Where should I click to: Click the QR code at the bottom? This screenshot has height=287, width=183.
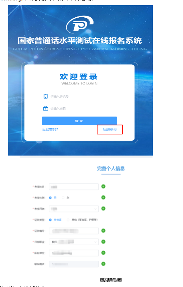coord(111,280)
